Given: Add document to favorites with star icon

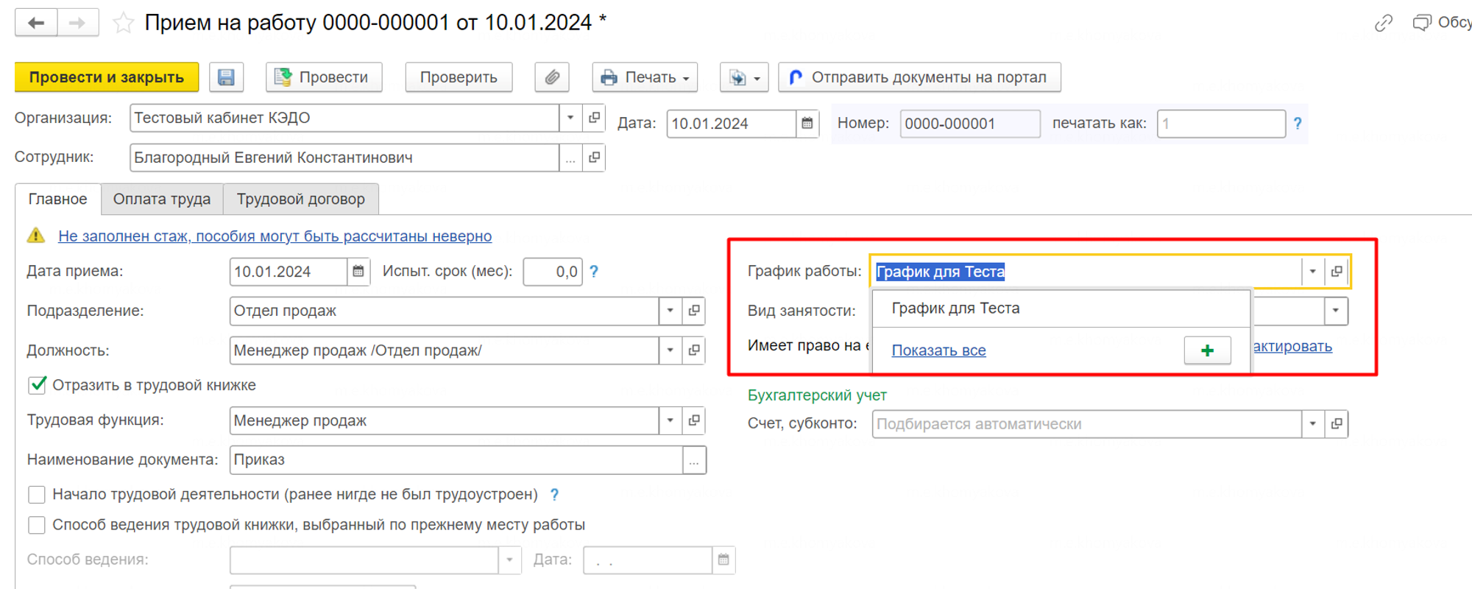Looking at the screenshot, I should point(123,24).
